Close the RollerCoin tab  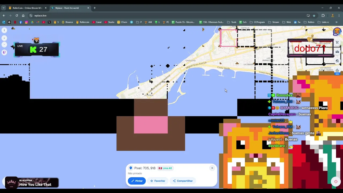[46, 8]
